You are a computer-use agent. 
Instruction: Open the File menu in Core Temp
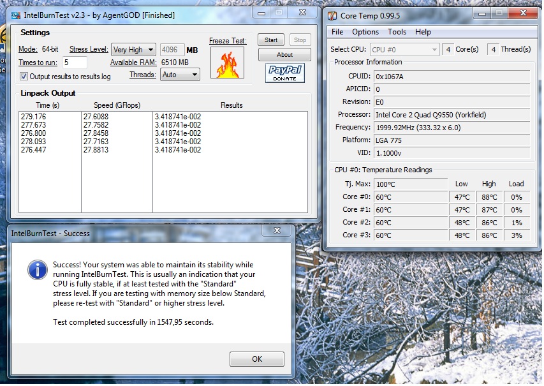pyautogui.click(x=337, y=32)
